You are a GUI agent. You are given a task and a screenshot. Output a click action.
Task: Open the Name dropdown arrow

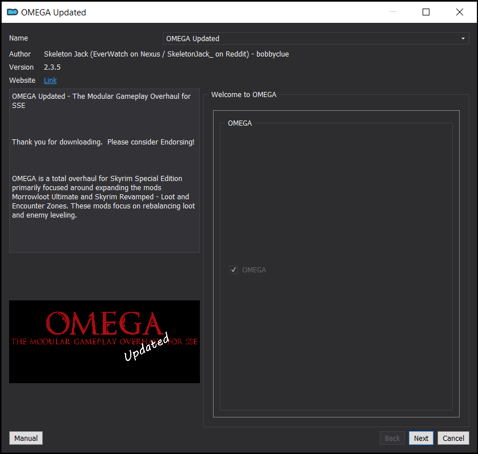coord(463,38)
